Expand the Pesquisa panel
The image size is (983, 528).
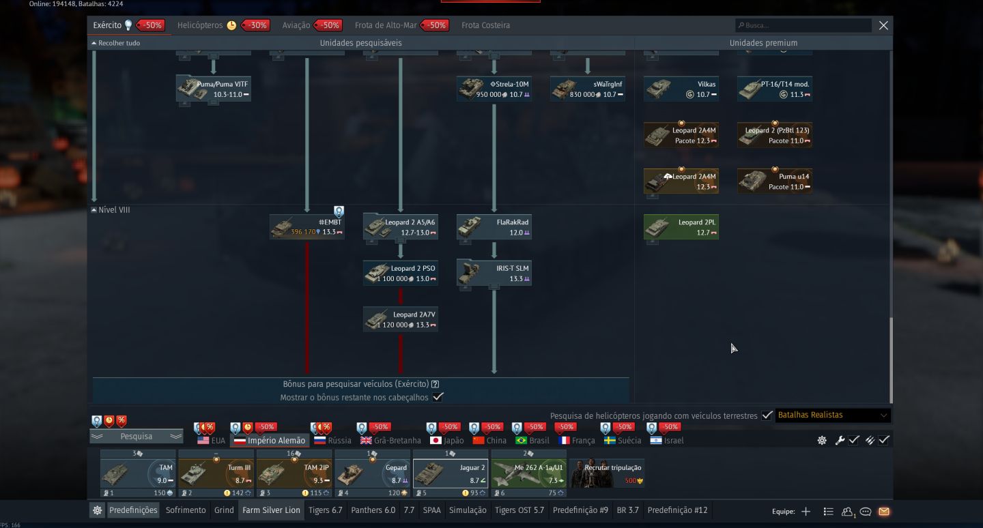(137, 437)
